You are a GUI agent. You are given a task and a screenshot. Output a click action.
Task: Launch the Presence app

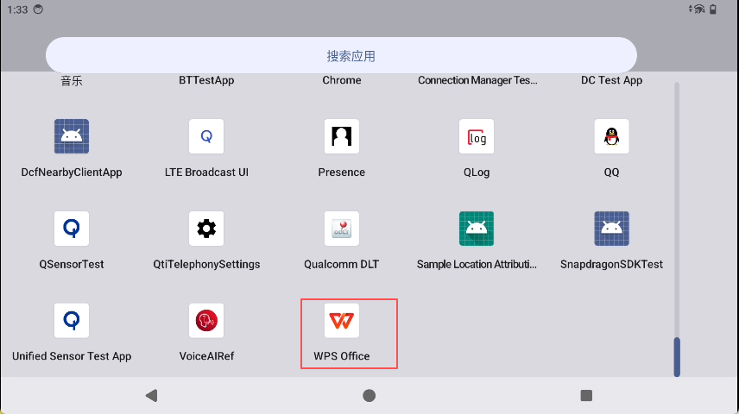pos(342,137)
